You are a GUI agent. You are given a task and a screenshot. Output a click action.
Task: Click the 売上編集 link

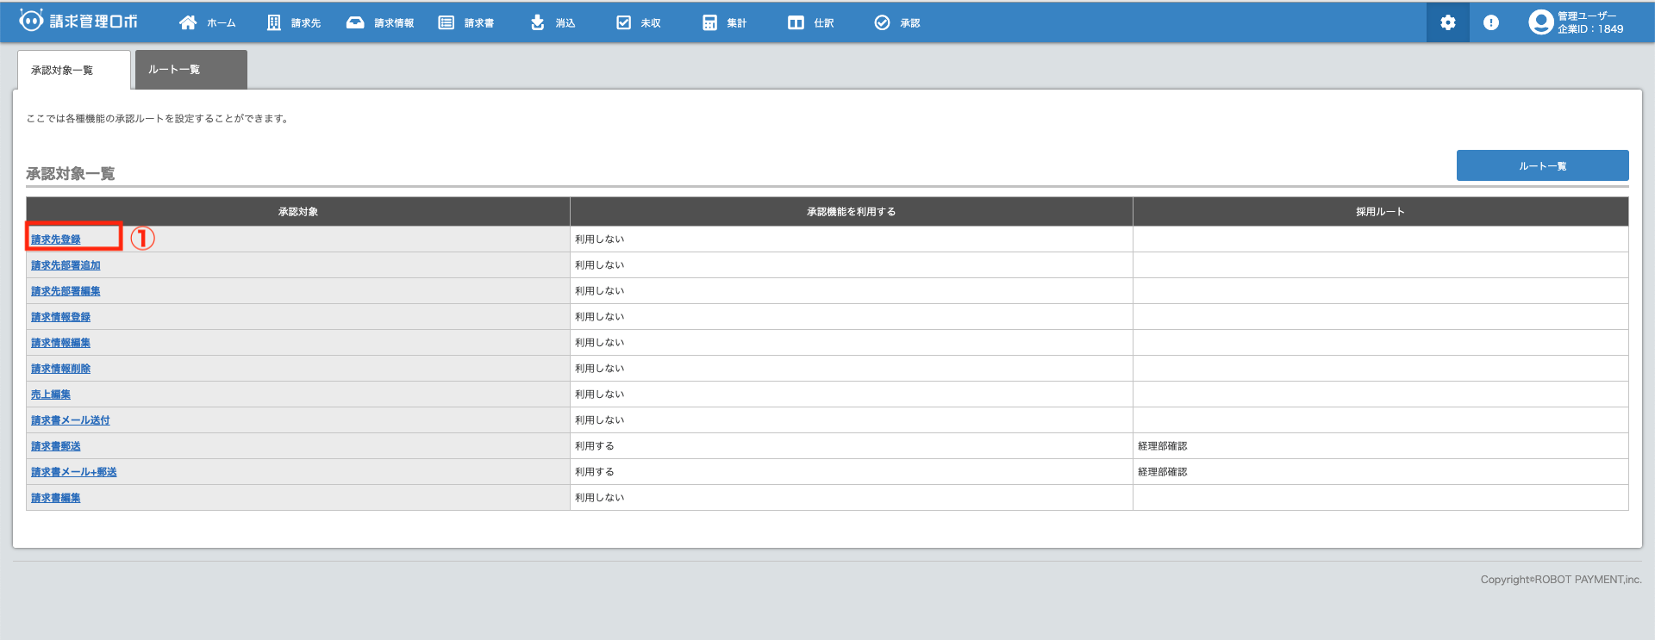51,395
